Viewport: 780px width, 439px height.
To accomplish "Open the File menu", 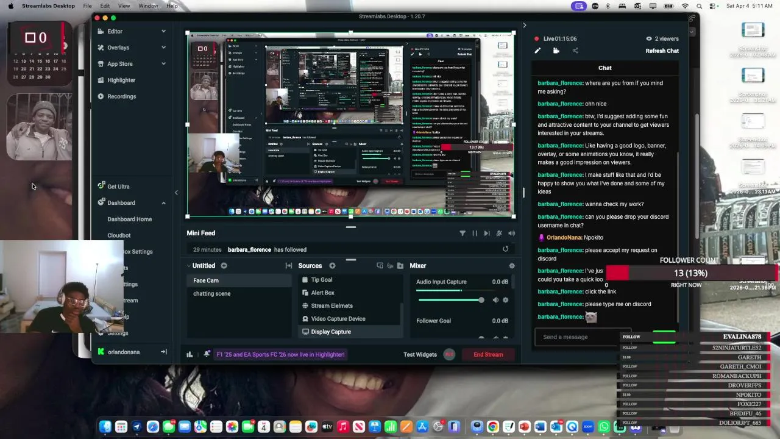I will [88, 5].
